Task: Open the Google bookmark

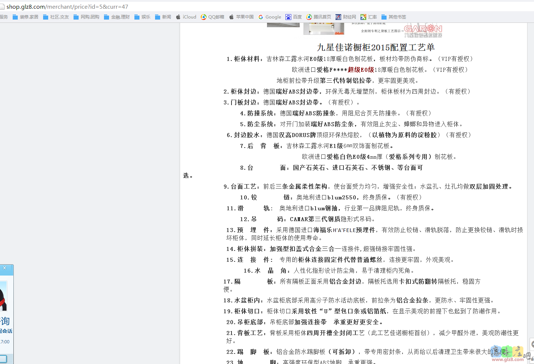Action: pos(270,17)
